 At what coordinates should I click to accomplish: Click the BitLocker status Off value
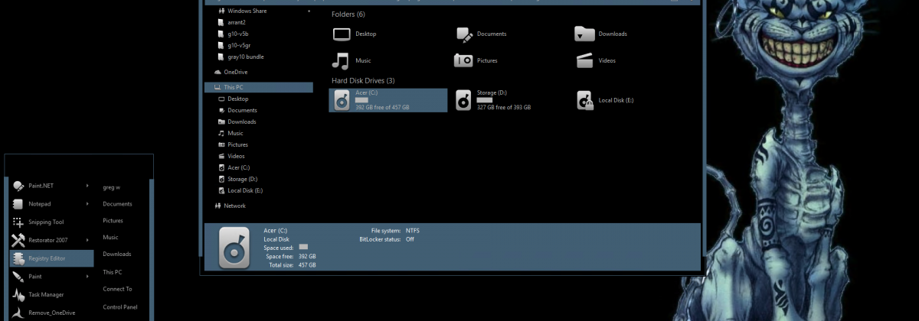pos(410,239)
